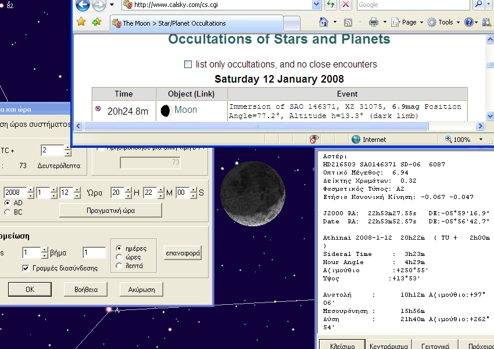The width and height of the screenshot is (494, 349).
Task: Confirm the date dialog with OK
Action: point(30,290)
